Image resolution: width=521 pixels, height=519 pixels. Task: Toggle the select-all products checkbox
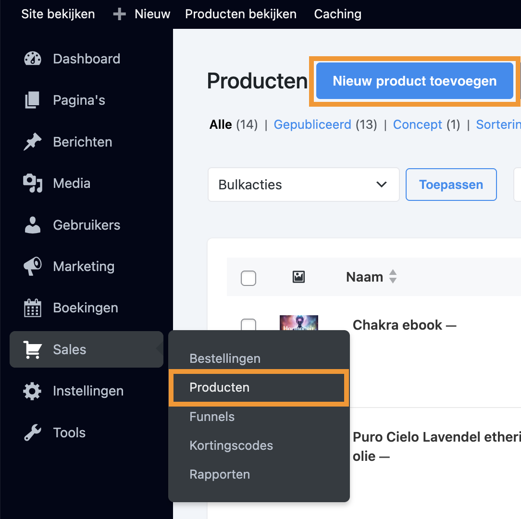[248, 278]
